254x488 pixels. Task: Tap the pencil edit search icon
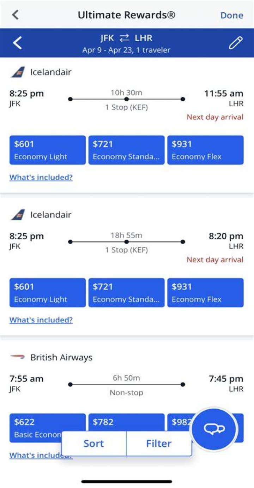click(x=236, y=43)
